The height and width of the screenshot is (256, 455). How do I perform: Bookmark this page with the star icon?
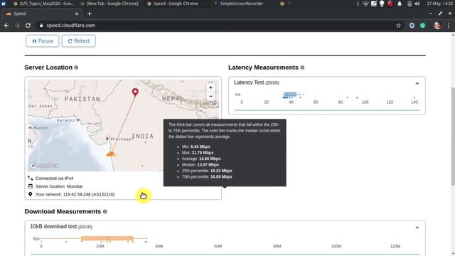coord(398,26)
